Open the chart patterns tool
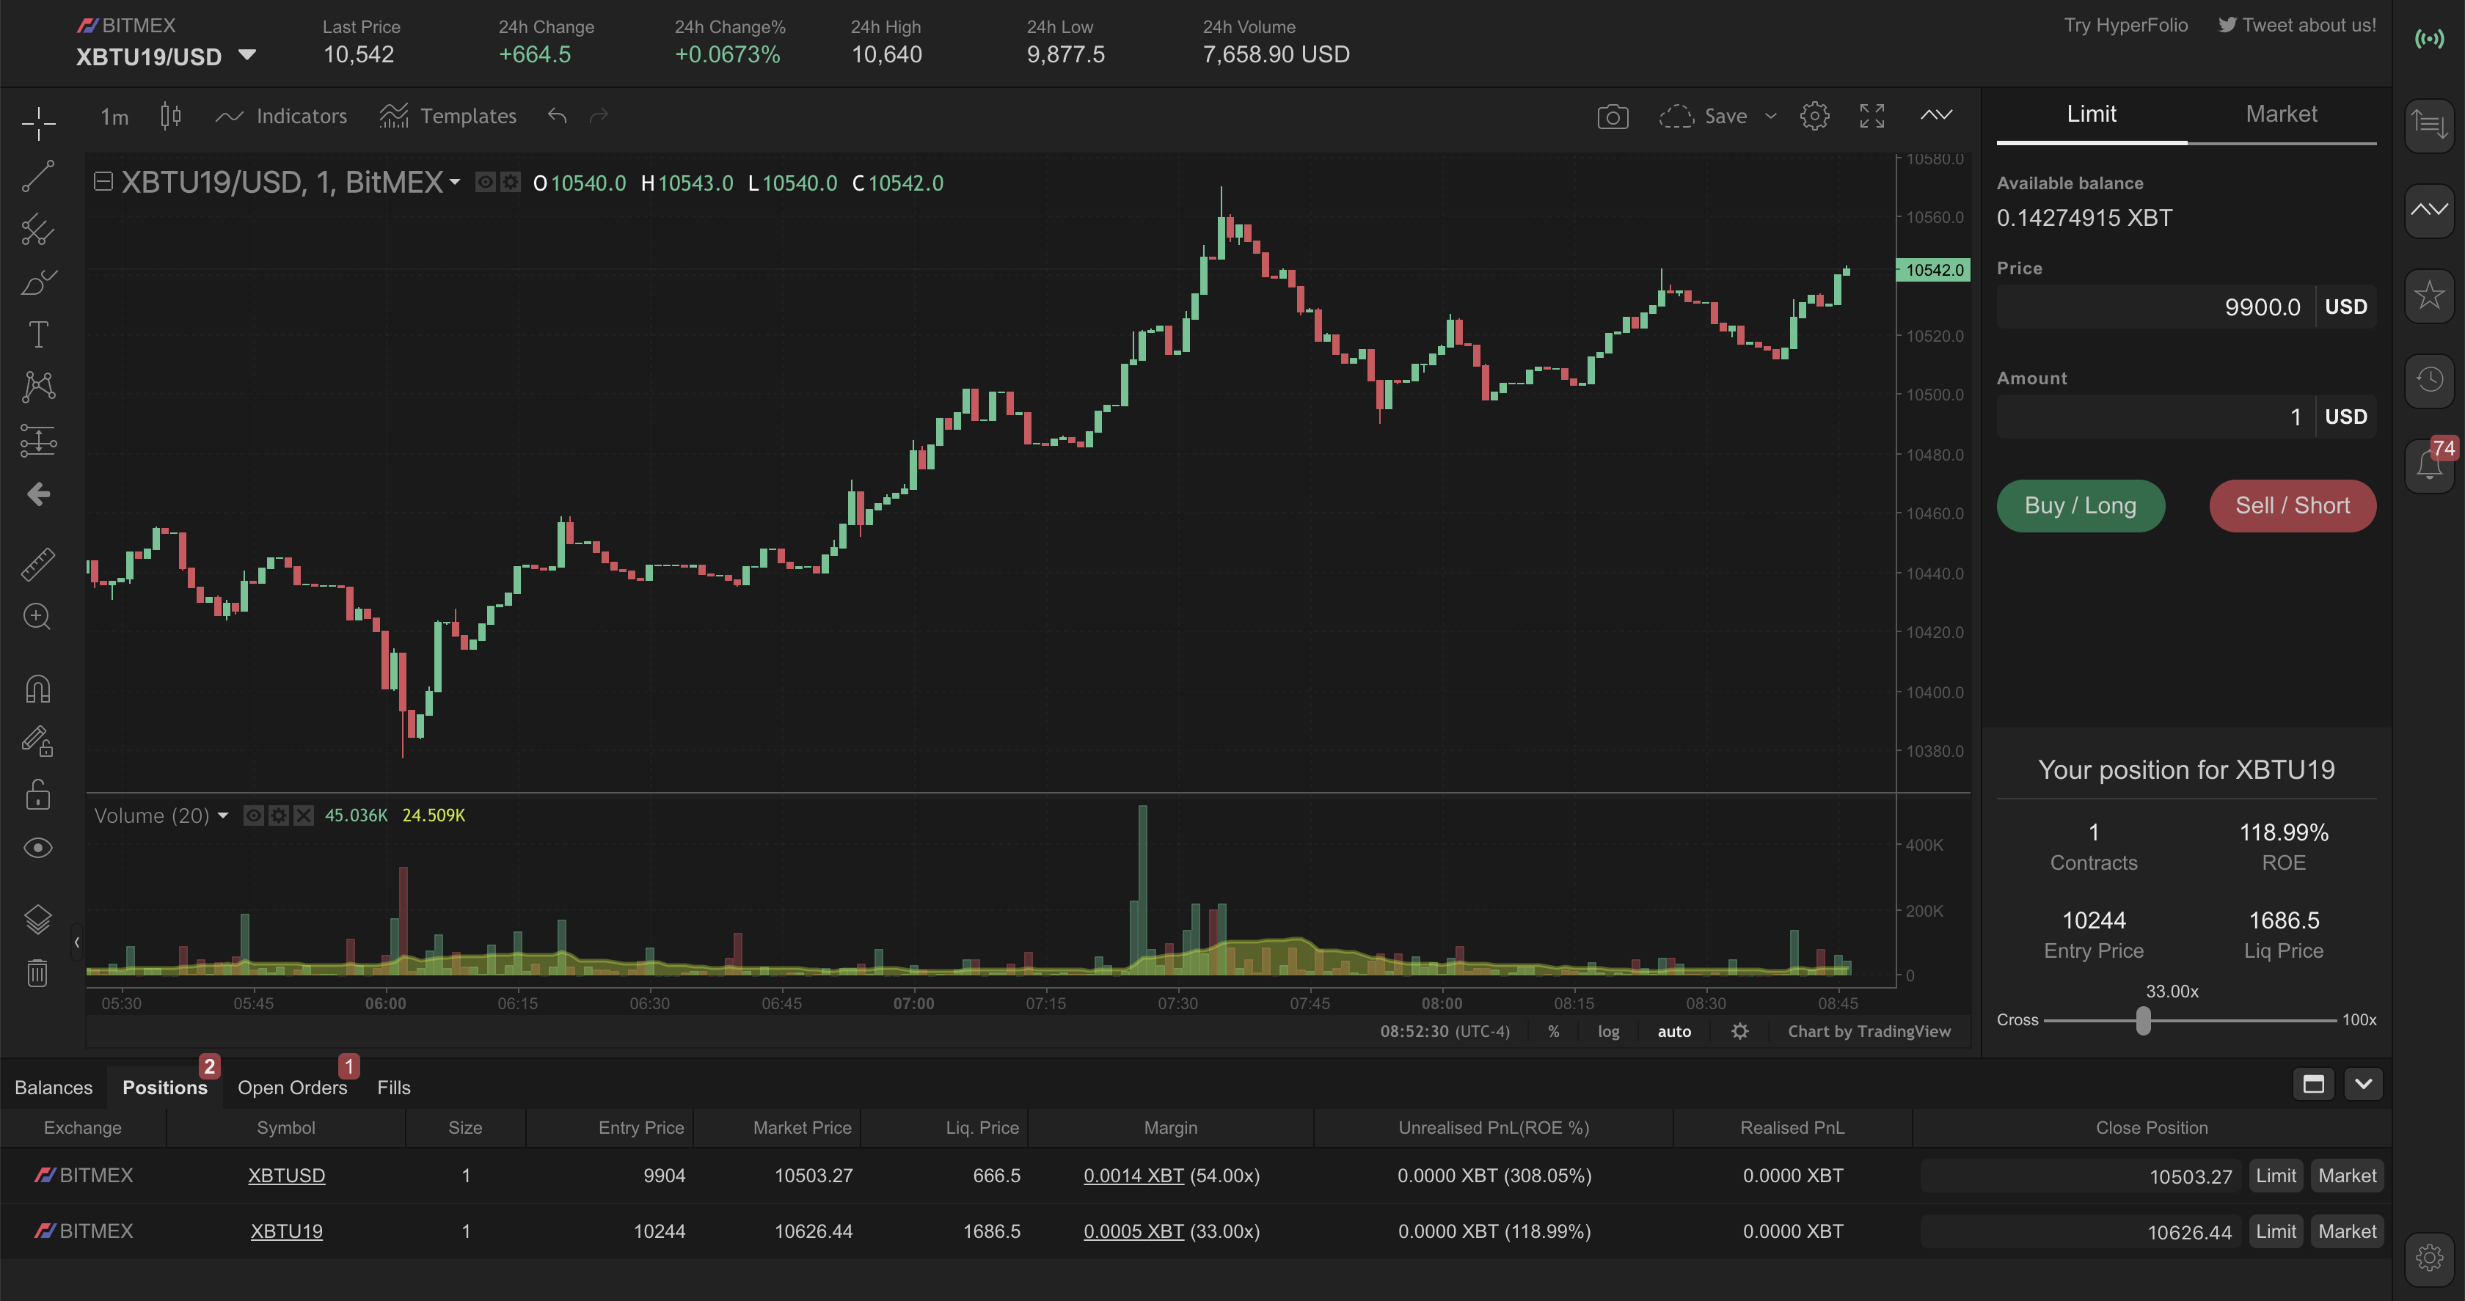Viewport: 2465px width, 1301px height. (38, 386)
